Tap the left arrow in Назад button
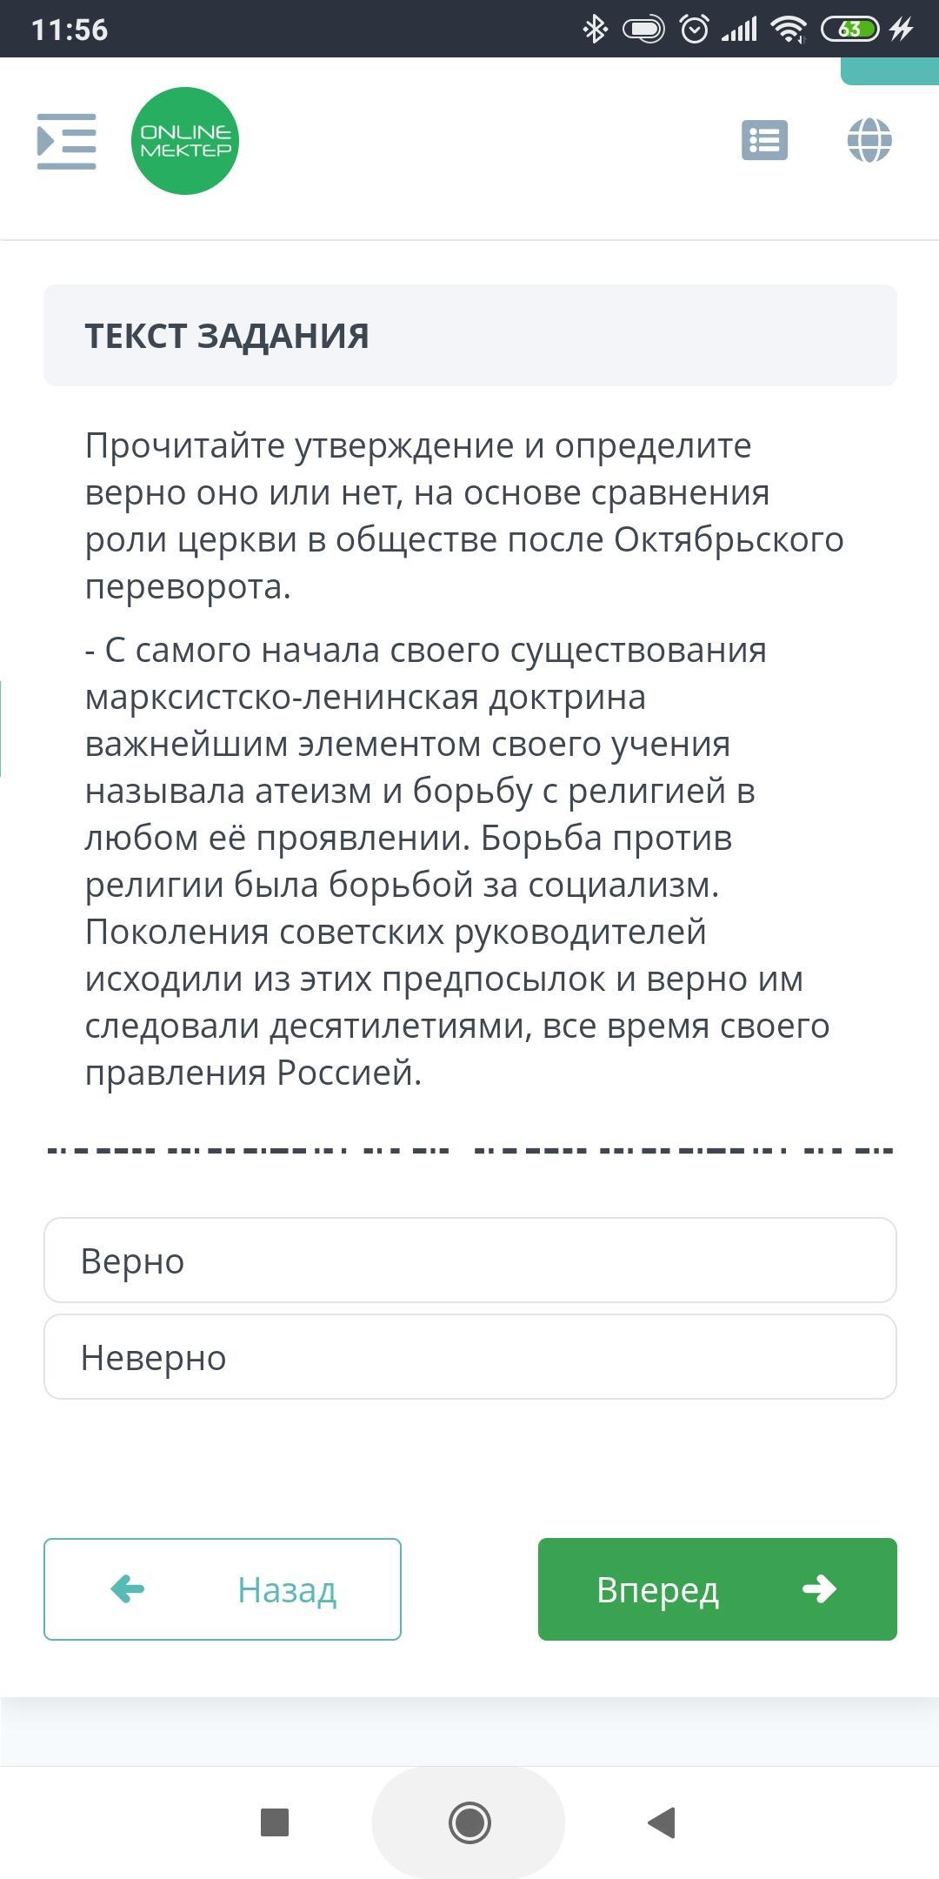This screenshot has height=1879, width=939. point(128,1589)
